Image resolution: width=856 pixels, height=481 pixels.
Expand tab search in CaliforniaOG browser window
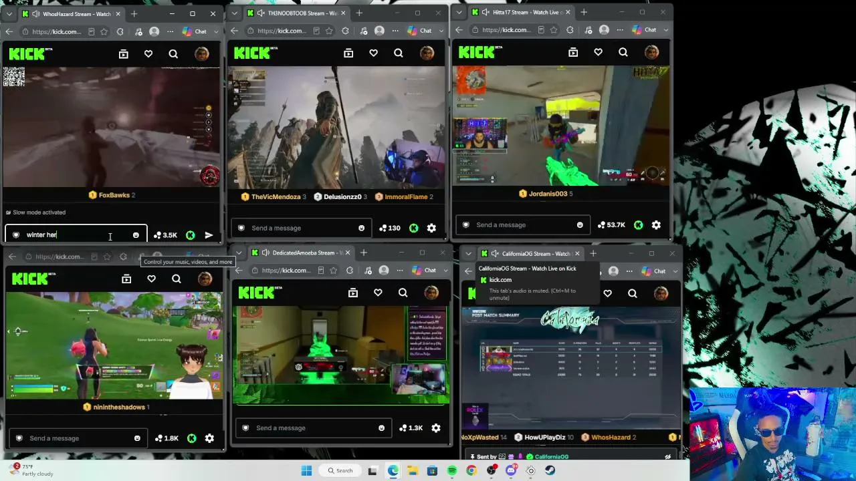(468, 254)
